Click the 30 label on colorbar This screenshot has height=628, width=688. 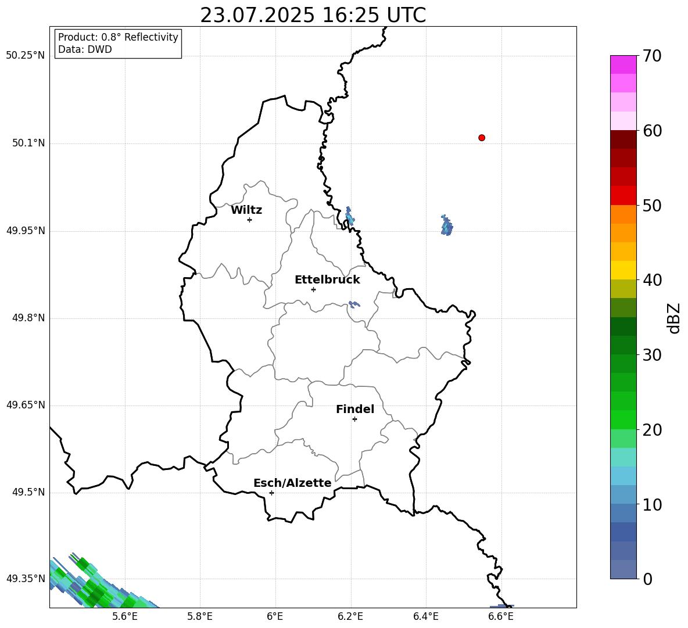652,355
